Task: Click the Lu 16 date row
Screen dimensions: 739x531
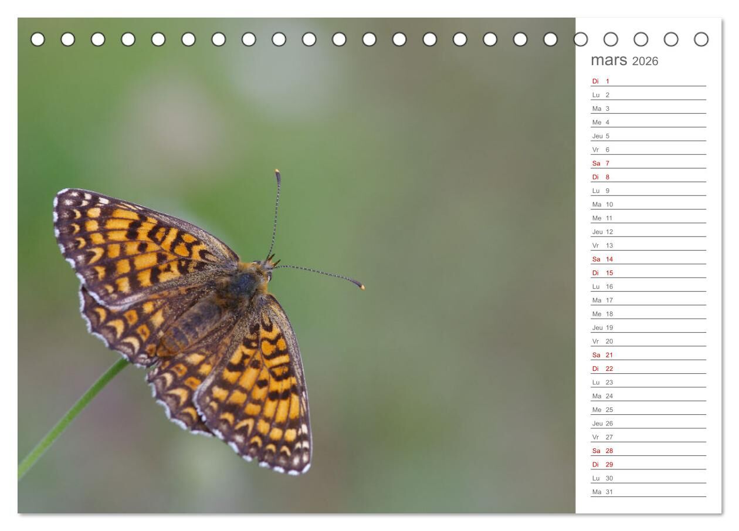Action: pyautogui.click(x=648, y=287)
